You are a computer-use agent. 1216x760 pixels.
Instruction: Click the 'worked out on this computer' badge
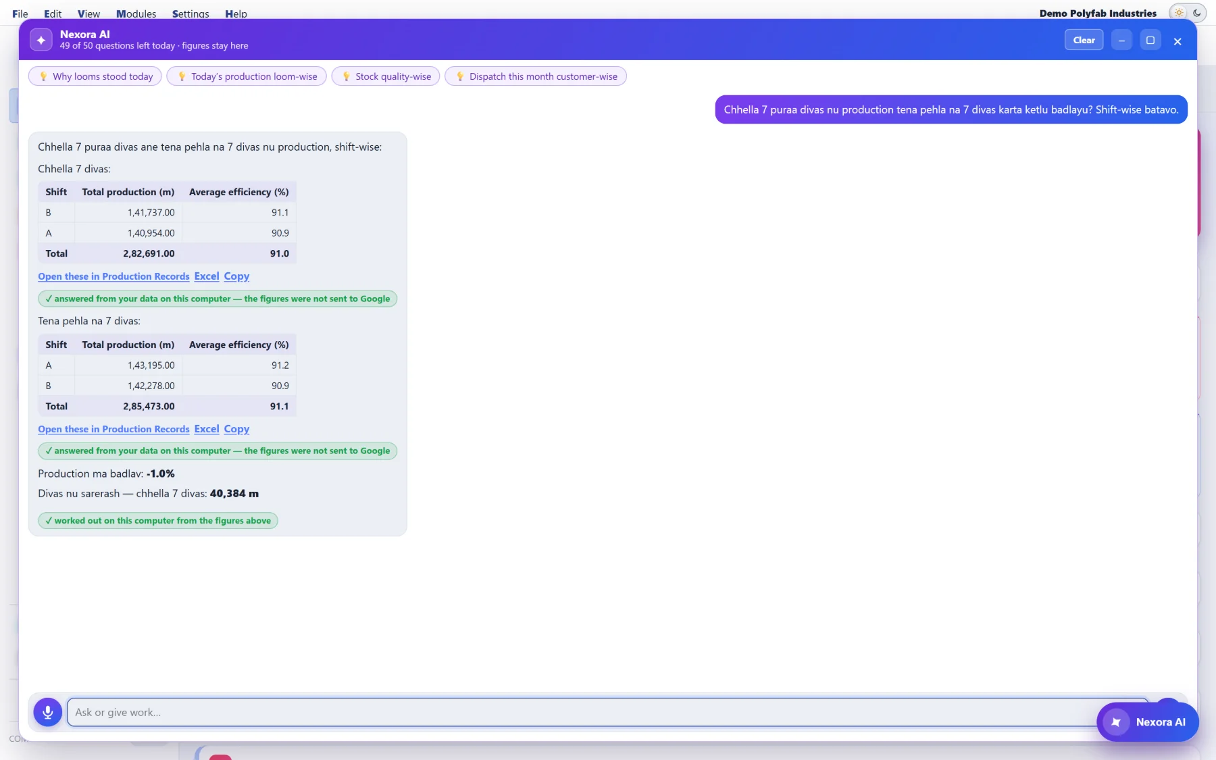158,520
